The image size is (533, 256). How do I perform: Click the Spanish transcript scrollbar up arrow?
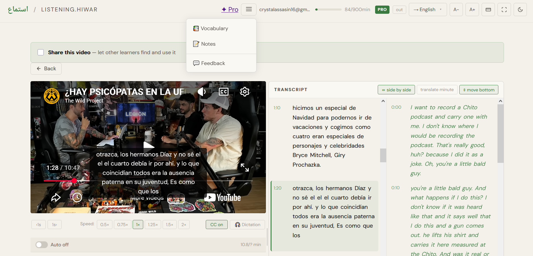383,101
